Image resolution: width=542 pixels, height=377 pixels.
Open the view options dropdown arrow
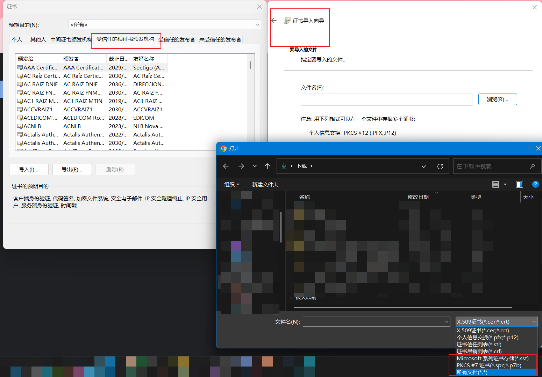click(x=505, y=184)
